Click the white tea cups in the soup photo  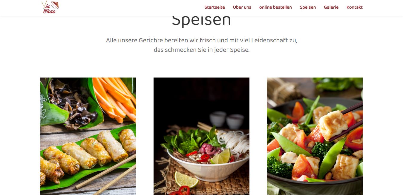(x=226, y=120)
